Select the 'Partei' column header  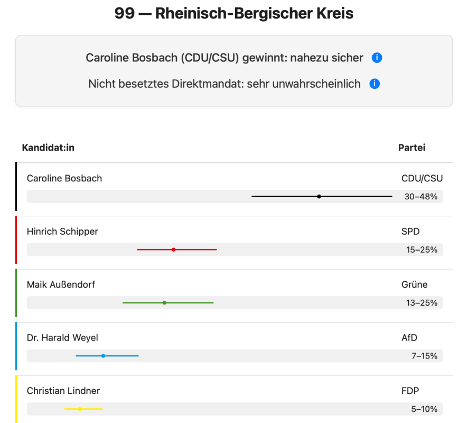click(411, 148)
